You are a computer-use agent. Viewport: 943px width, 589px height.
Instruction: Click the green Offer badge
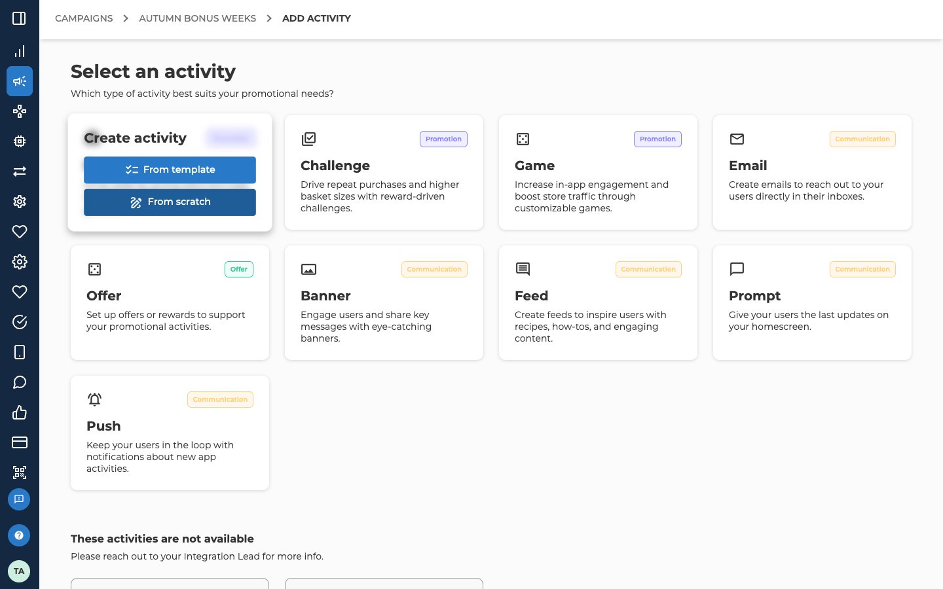[239, 269]
